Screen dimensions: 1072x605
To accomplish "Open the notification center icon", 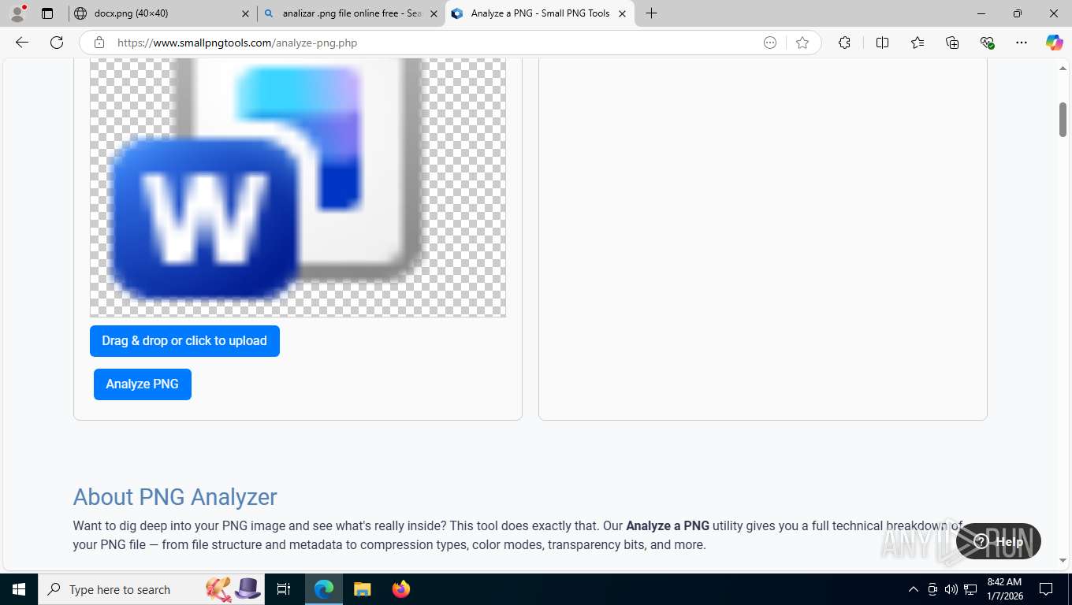I will [1046, 589].
